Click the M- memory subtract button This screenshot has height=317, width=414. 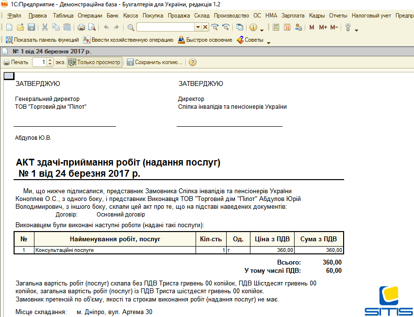click(334, 27)
